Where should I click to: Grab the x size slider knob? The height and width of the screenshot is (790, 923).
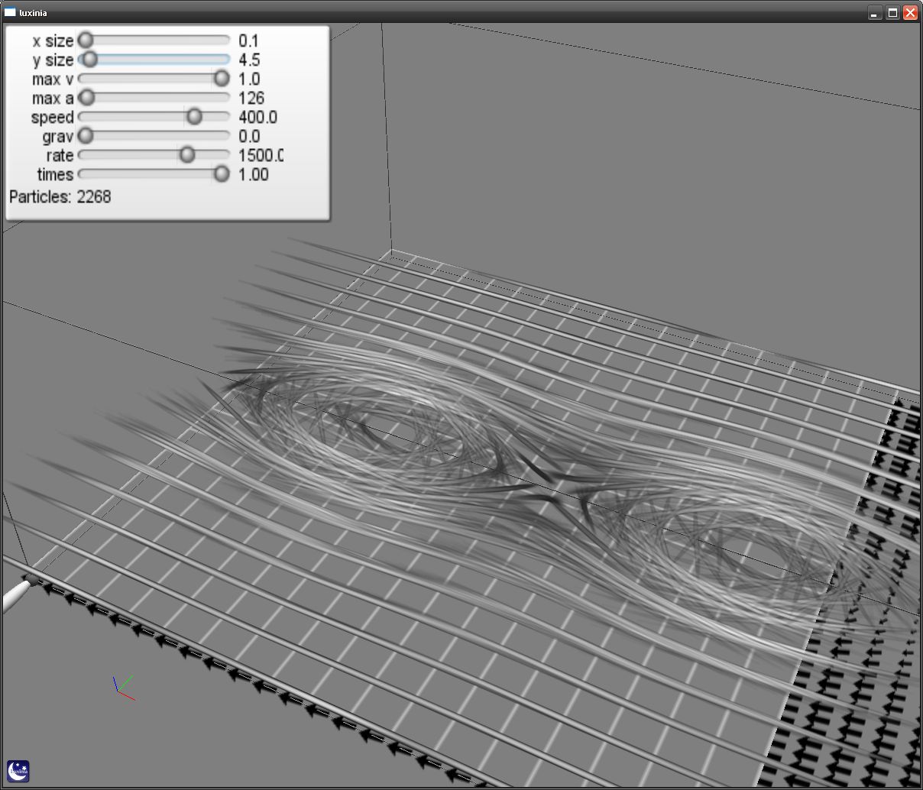pyautogui.click(x=86, y=40)
